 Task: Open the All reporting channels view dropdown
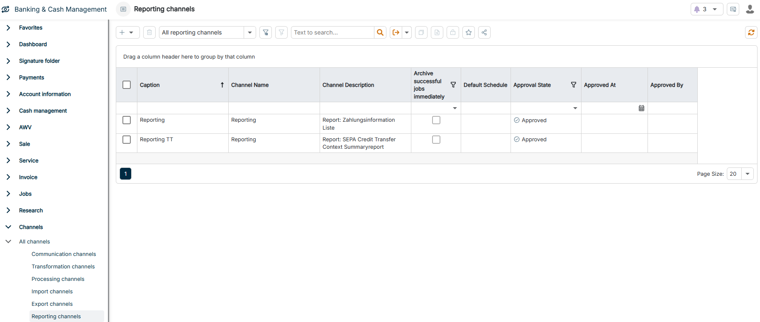click(249, 32)
